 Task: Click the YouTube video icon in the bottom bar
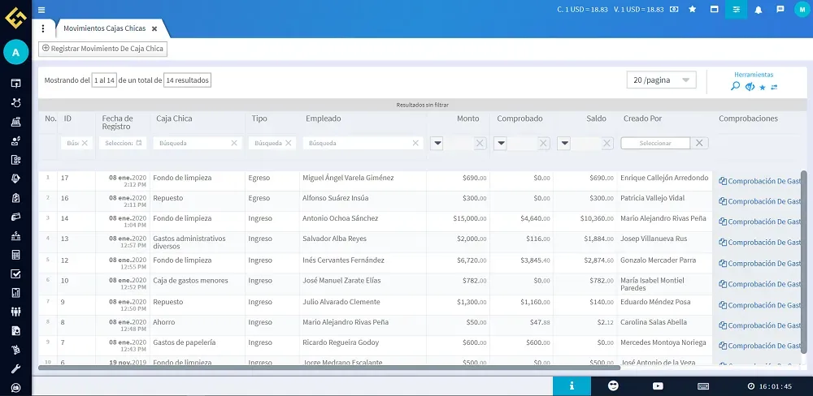(658, 385)
